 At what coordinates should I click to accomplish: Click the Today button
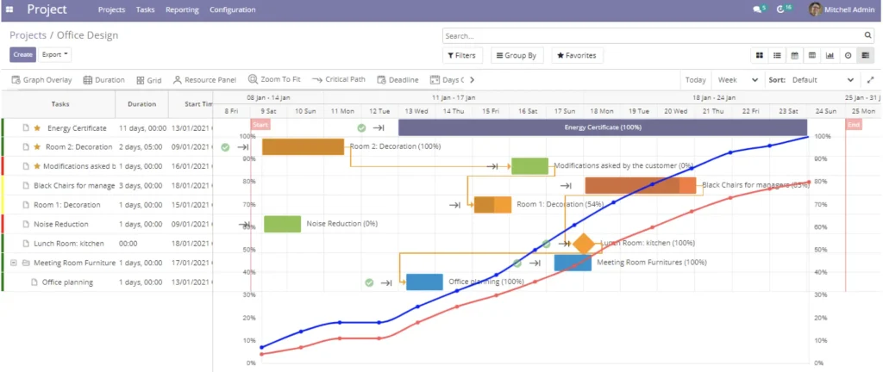(695, 80)
